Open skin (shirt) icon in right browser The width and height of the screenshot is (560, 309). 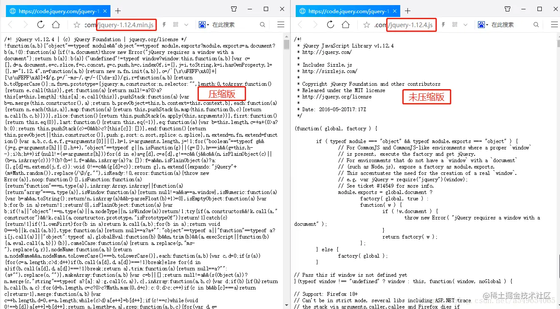point(507,9)
